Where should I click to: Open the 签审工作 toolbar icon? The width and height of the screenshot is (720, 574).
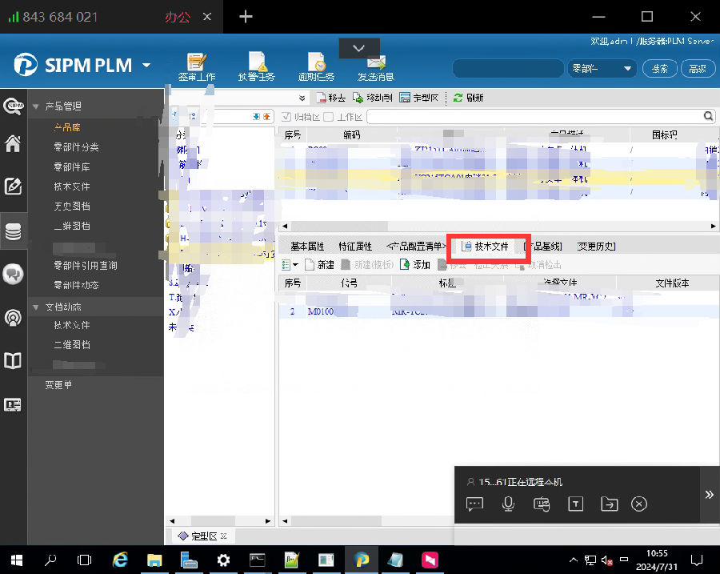pos(196,63)
